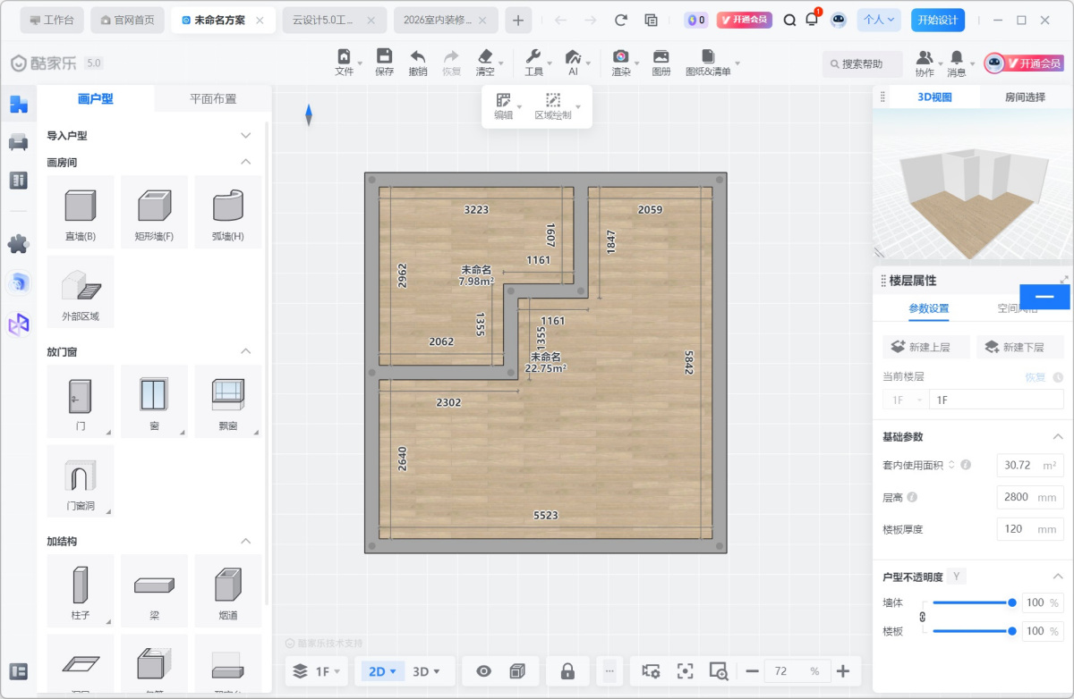Click the Undo (撤销) icon
Image resolution: width=1074 pixels, height=699 pixels.
(x=417, y=62)
